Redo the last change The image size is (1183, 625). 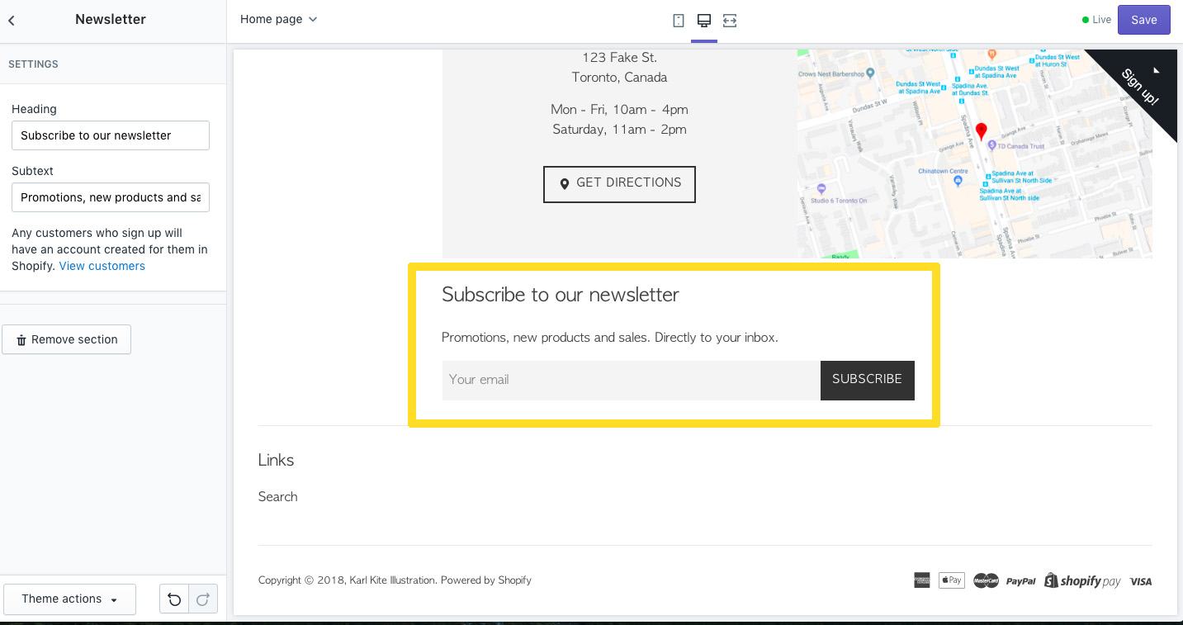click(x=202, y=599)
